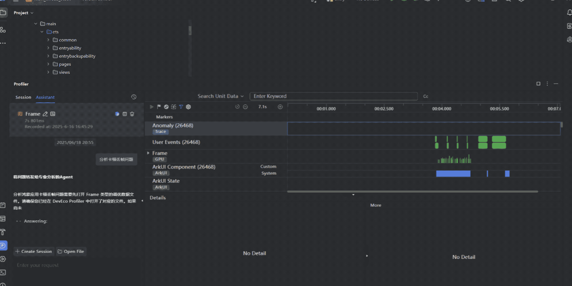The width and height of the screenshot is (572, 286).
Task: Expand the common folder in project tree
Action: click(49, 40)
